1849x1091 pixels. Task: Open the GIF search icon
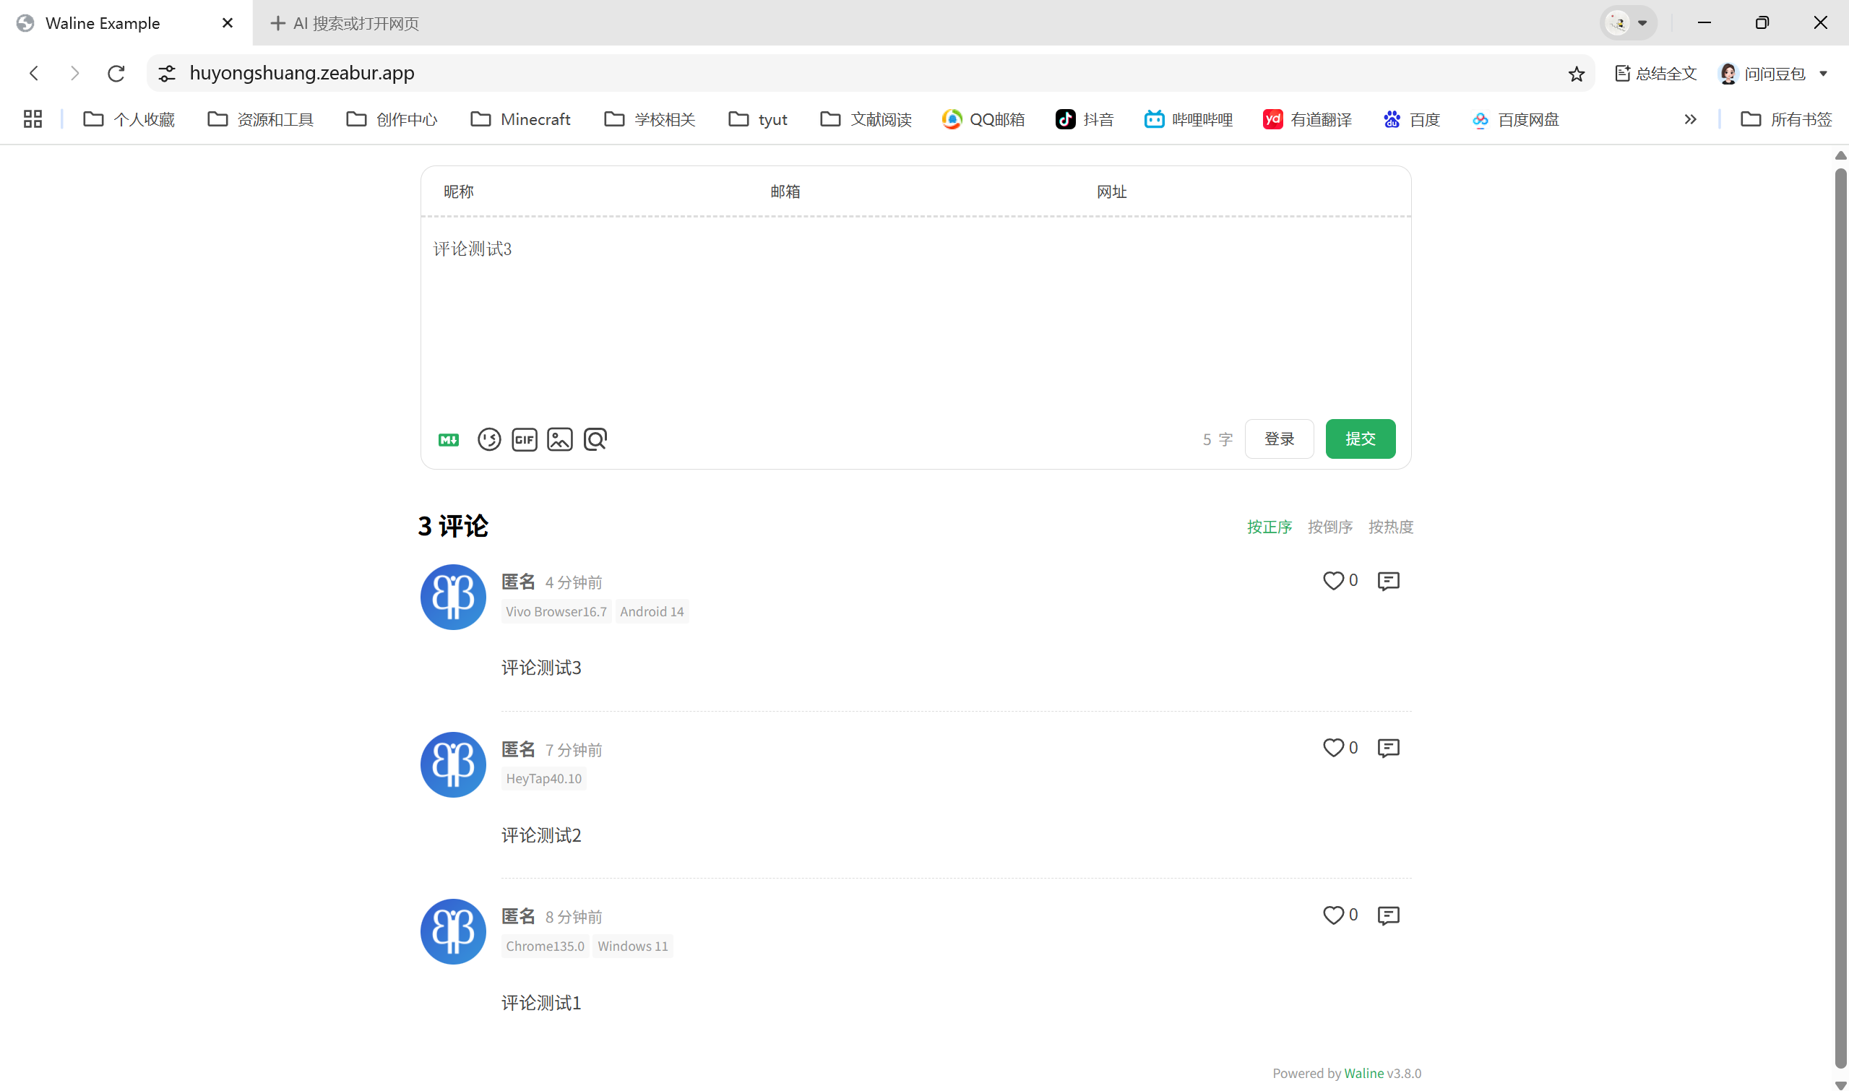[524, 439]
